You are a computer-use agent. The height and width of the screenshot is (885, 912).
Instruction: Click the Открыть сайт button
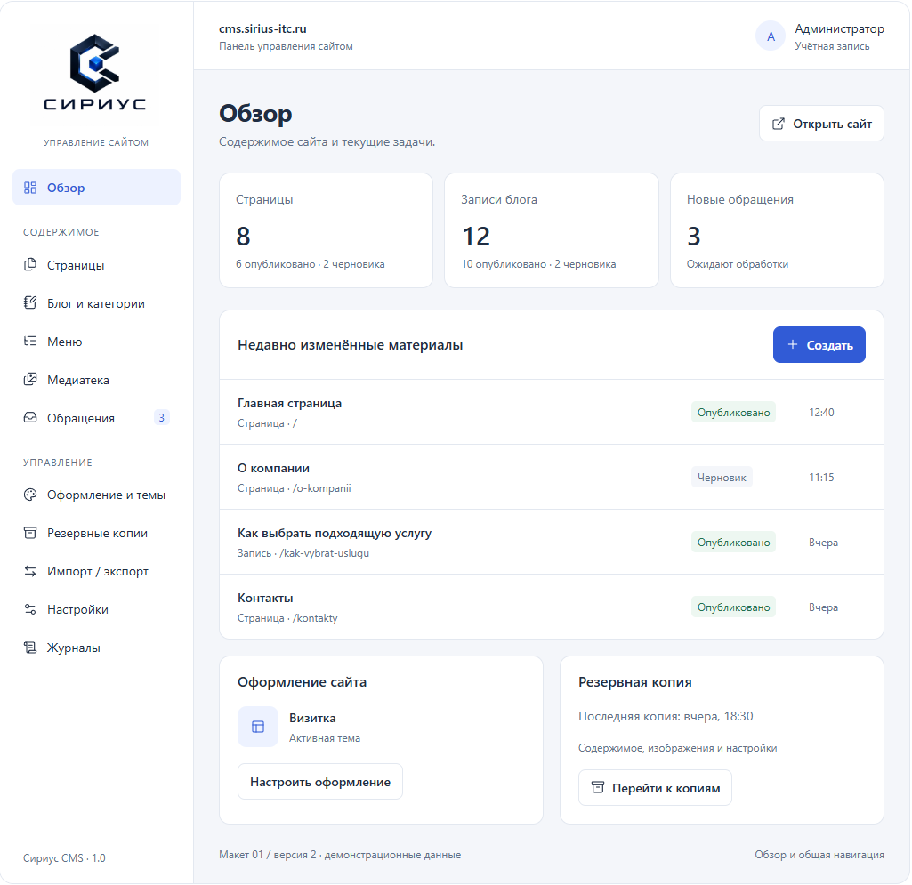click(821, 124)
